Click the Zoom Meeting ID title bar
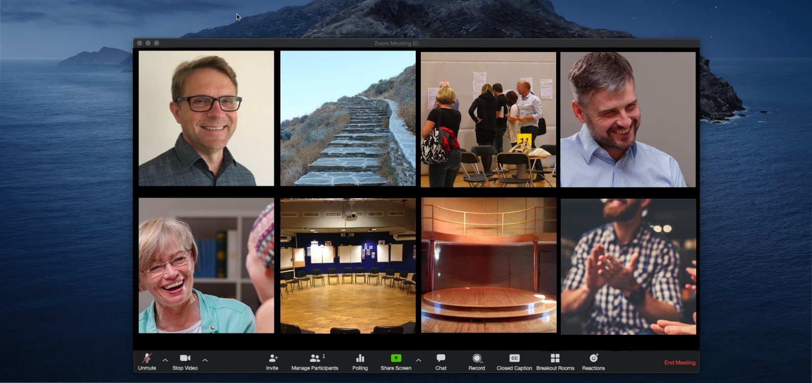This screenshot has height=383, width=812. pos(397,43)
